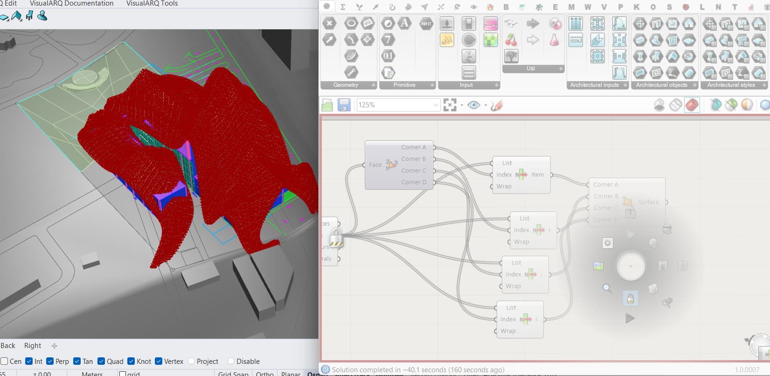Toggle the Knot object snap checkbox
The height and width of the screenshot is (376, 770).
[131, 361]
